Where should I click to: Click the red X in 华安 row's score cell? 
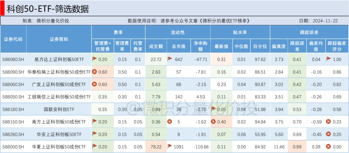coord(328,134)
